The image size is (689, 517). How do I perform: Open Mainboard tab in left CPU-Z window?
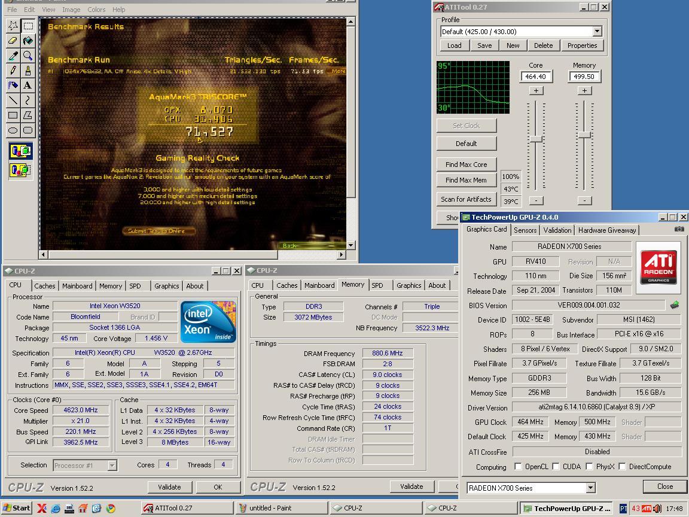click(77, 286)
